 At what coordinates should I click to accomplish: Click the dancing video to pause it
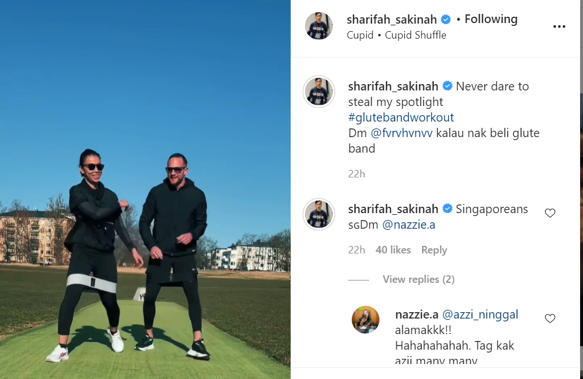click(x=145, y=189)
